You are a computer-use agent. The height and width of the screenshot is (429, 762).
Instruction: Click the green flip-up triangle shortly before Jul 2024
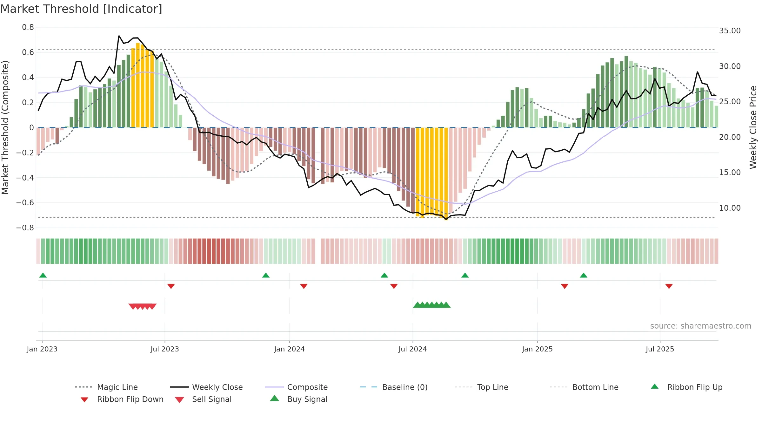click(384, 275)
